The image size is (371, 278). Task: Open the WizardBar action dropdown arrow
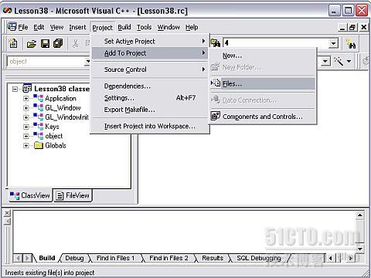(349, 61)
